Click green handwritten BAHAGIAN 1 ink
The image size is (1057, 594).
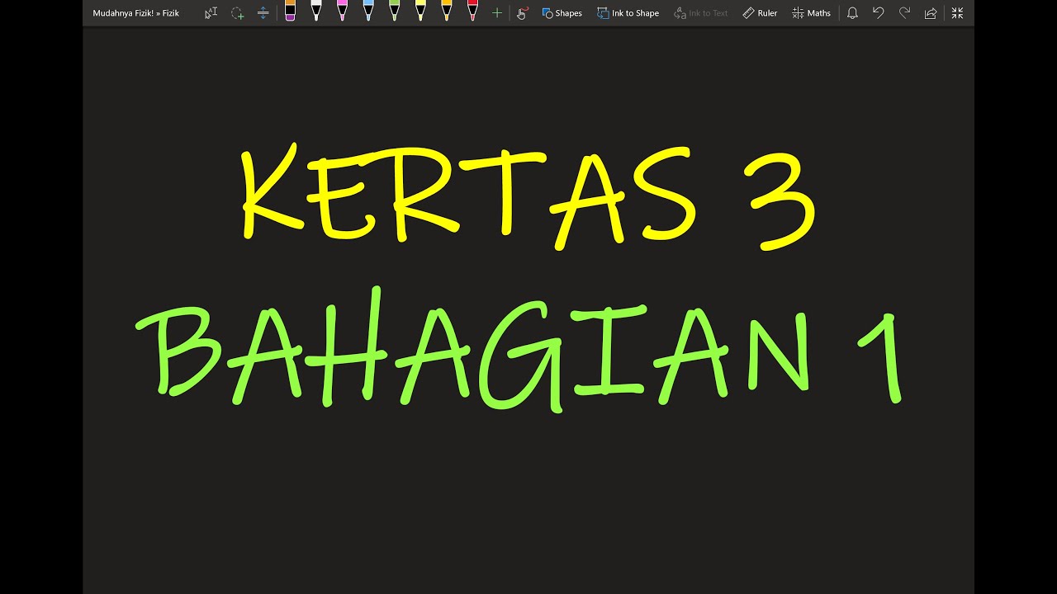(x=520, y=351)
